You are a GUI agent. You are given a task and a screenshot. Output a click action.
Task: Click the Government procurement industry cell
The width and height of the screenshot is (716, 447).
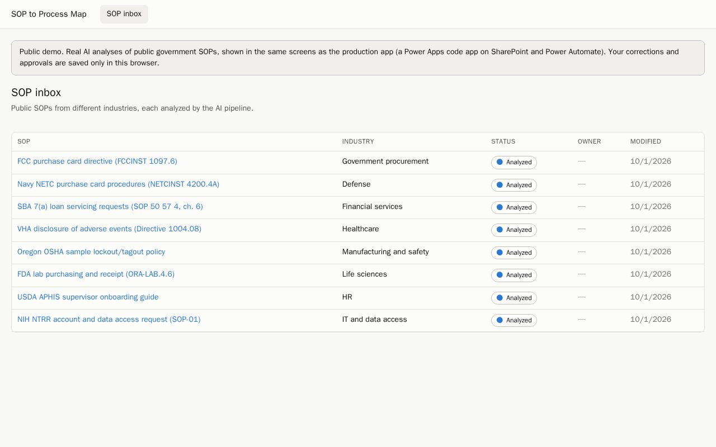[x=385, y=161]
